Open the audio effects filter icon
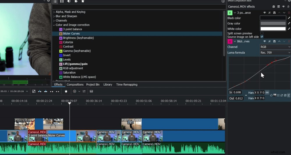Viewport: 291px width, 155px height. (x=69, y=1)
